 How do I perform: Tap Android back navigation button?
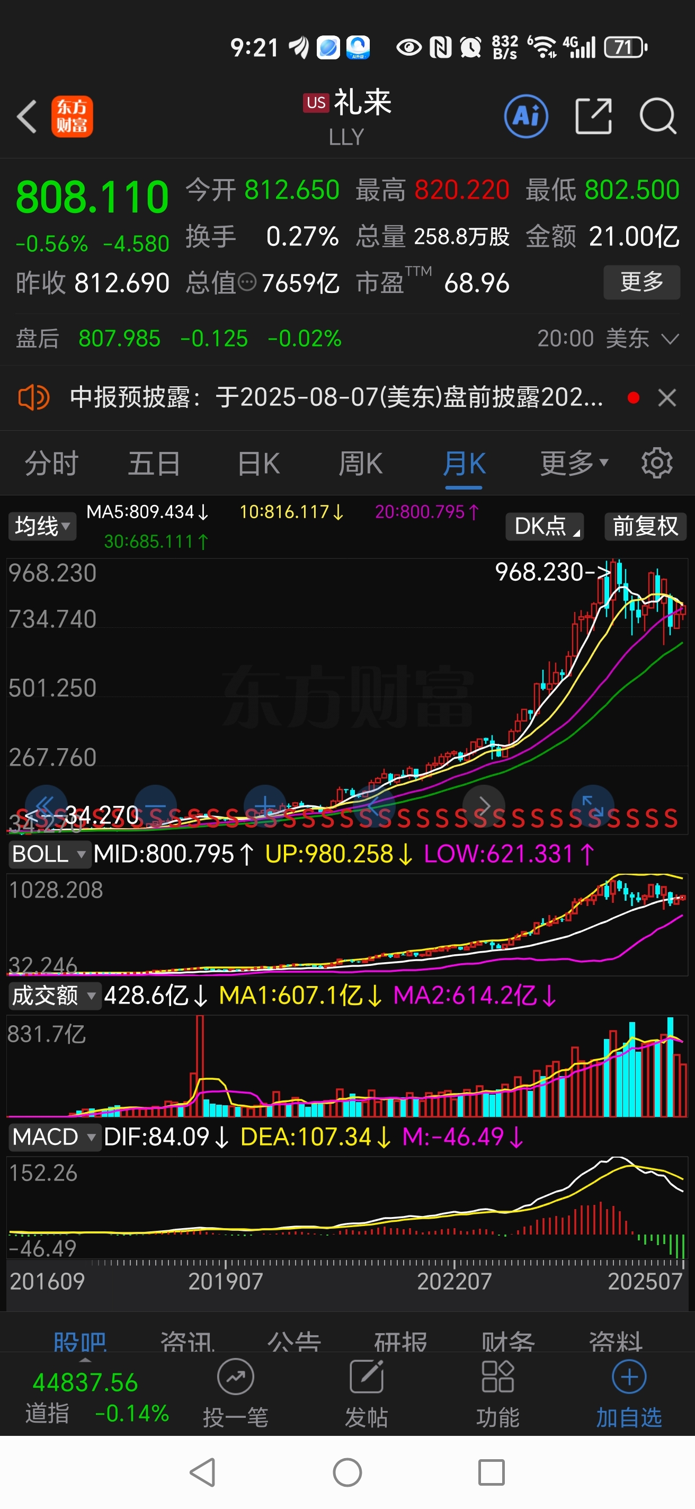click(202, 1472)
